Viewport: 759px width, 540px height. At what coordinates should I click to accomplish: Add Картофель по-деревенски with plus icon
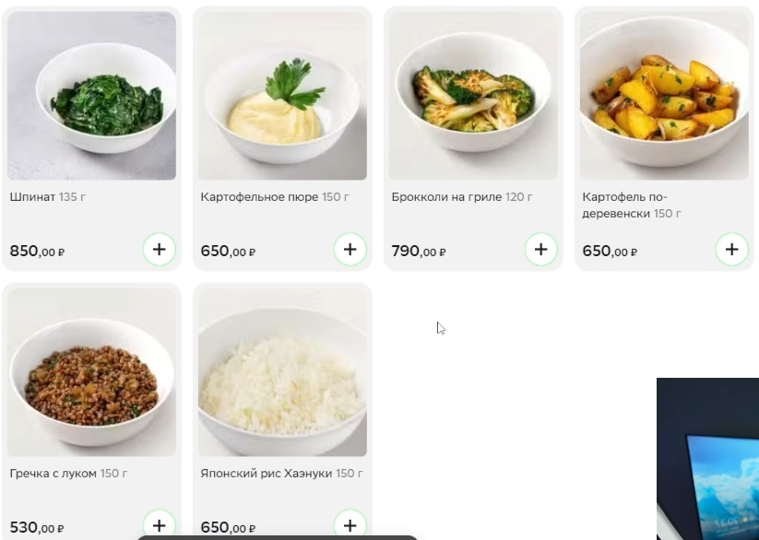pyautogui.click(x=731, y=249)
